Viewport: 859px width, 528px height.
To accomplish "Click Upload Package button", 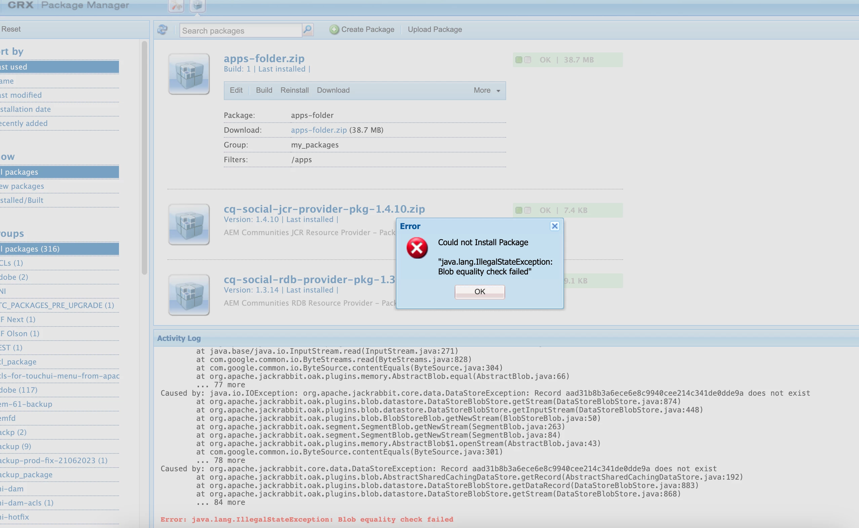I will click(x=435, y=30).
